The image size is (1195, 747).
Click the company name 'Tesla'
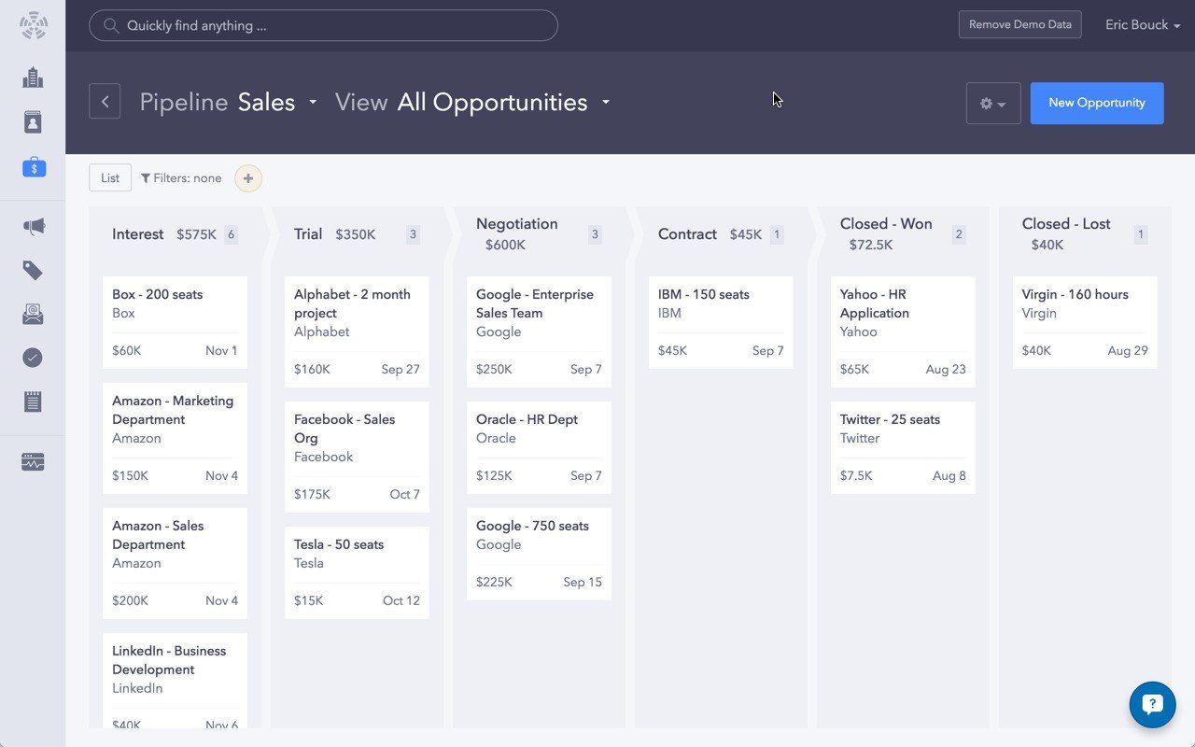pyautogui.click(x=309, y=564)
